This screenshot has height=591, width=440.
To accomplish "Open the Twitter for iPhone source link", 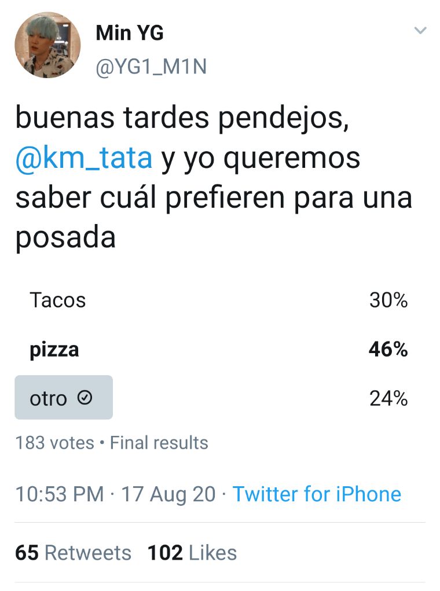I will [317, 494].
